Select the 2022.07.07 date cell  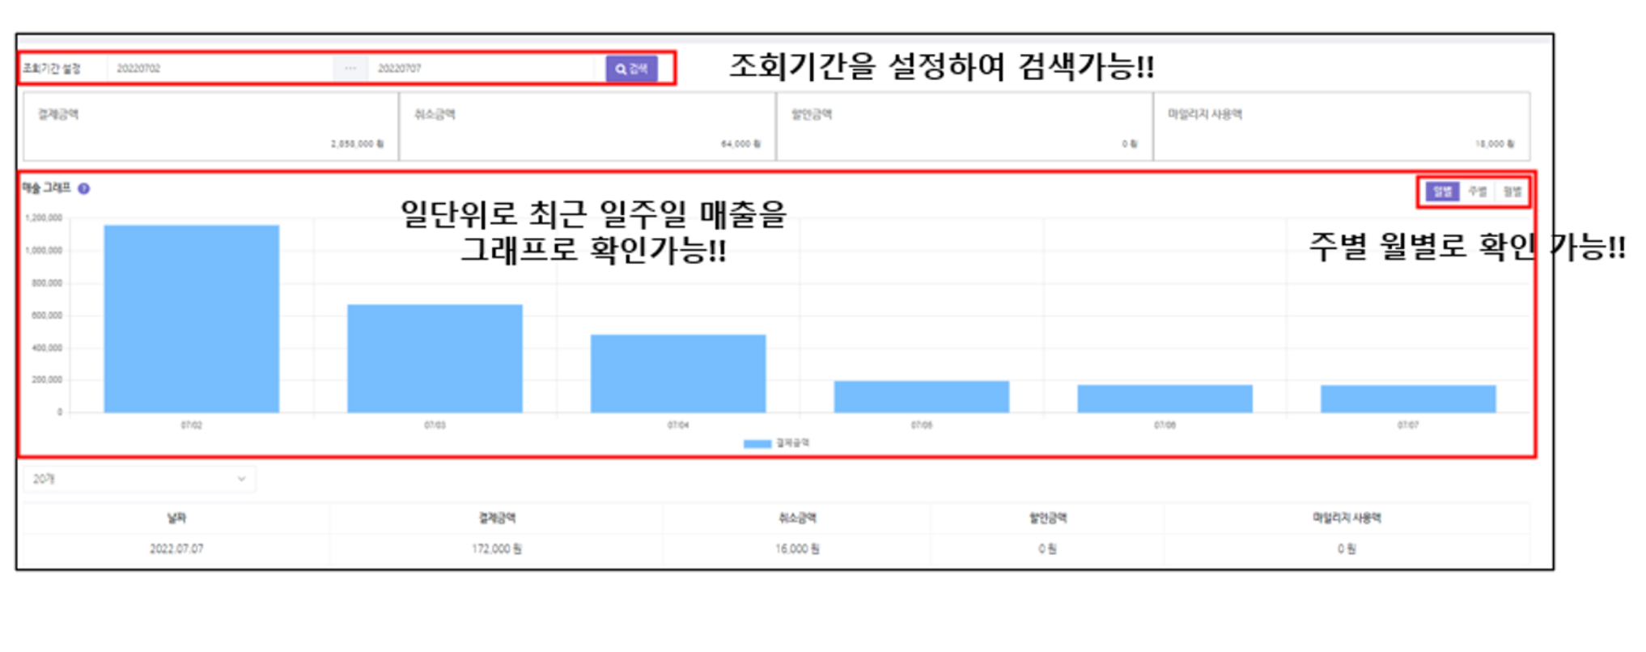(176, 549)
